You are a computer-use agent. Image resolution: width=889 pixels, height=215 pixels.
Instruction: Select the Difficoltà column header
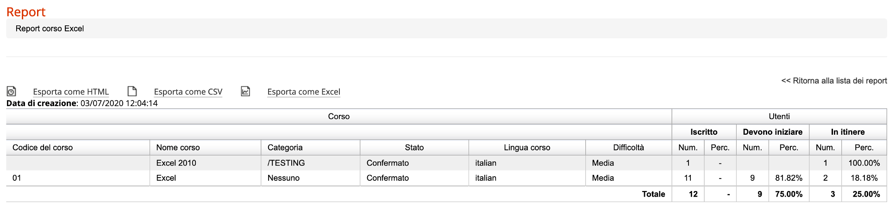click(x=629, y=148)
